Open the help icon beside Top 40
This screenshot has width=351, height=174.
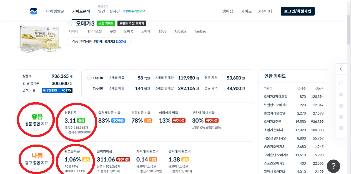pyautogui.click(x=89, y=78)
